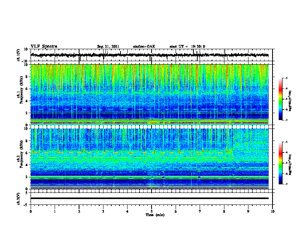Click time axis tick label "9"
Image resolution: width=307 pixels, height=237 pixels.
[248, 211]
